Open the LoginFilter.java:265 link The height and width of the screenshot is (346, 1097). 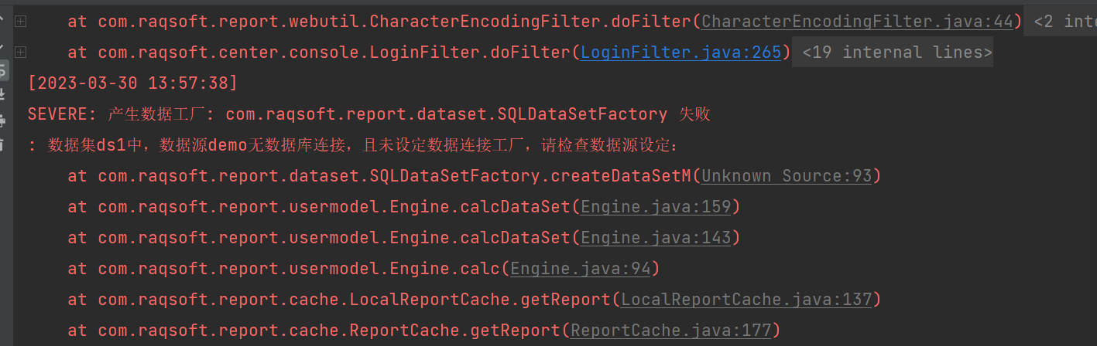pyautogui.click(x=680, y=53)
